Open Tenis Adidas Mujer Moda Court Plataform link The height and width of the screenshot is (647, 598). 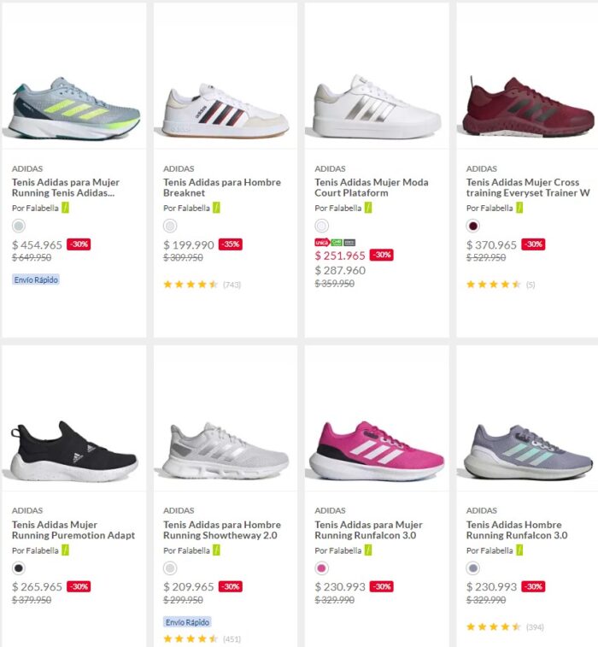(371, 187)
